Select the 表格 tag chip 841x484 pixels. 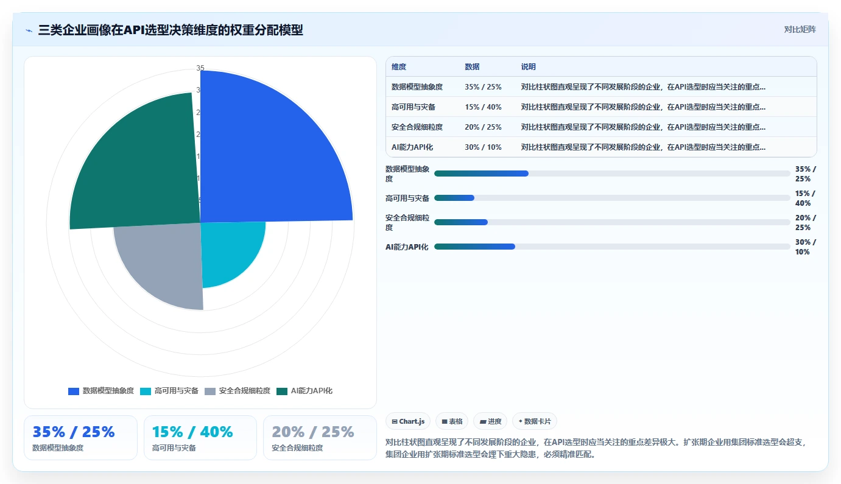[x=452, y=421]
